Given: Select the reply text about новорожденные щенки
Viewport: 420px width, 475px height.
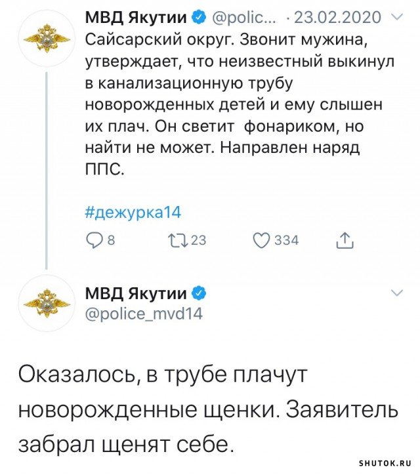Looking at the screenshot, I should click(208, 411).
